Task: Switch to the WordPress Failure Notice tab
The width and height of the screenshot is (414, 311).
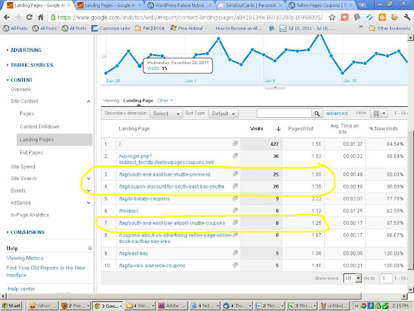Action: (x=179, y=5)
